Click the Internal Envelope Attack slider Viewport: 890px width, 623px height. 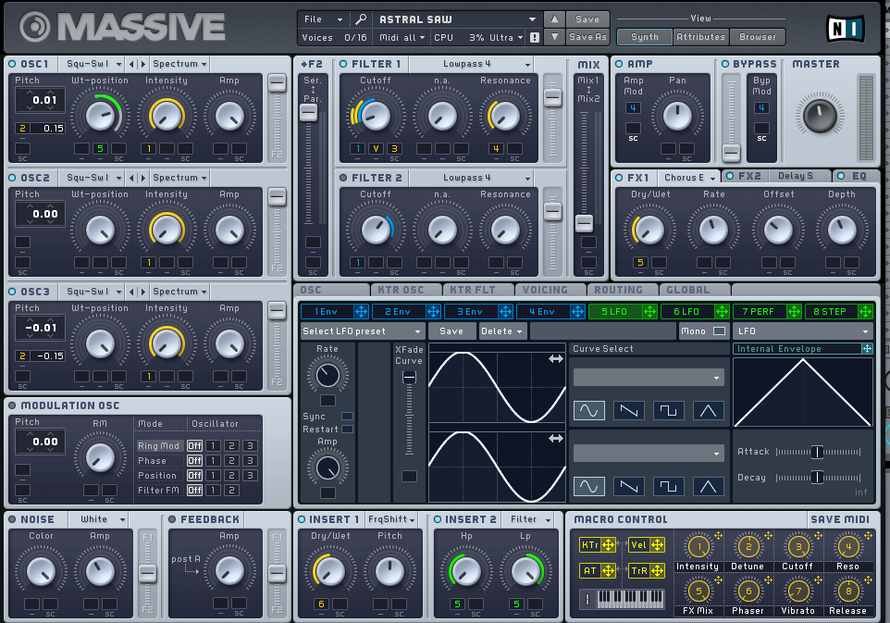tap(818, 452)
